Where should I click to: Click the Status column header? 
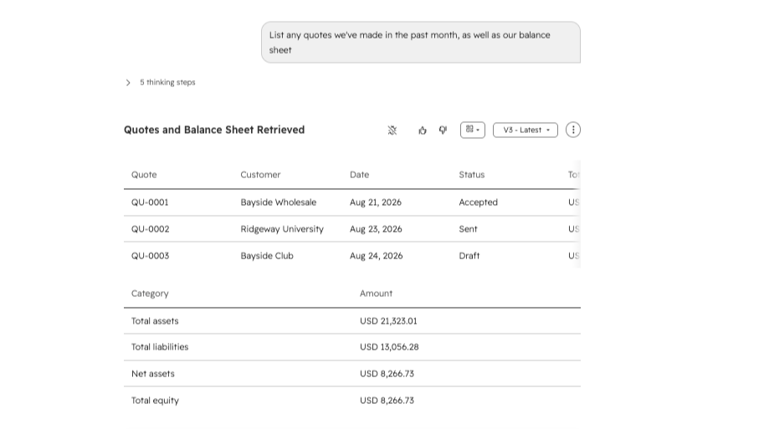tap(472, 175)
